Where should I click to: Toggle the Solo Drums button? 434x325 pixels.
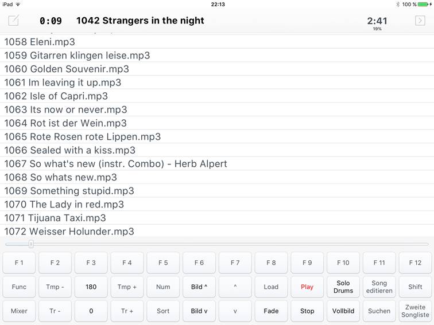click(343, 287)
